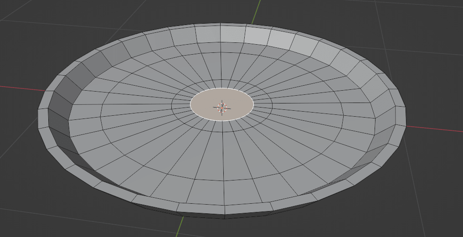Select inner ring face left of center face
The height and width of the screenshot is (237, 463).
(180, 105)
